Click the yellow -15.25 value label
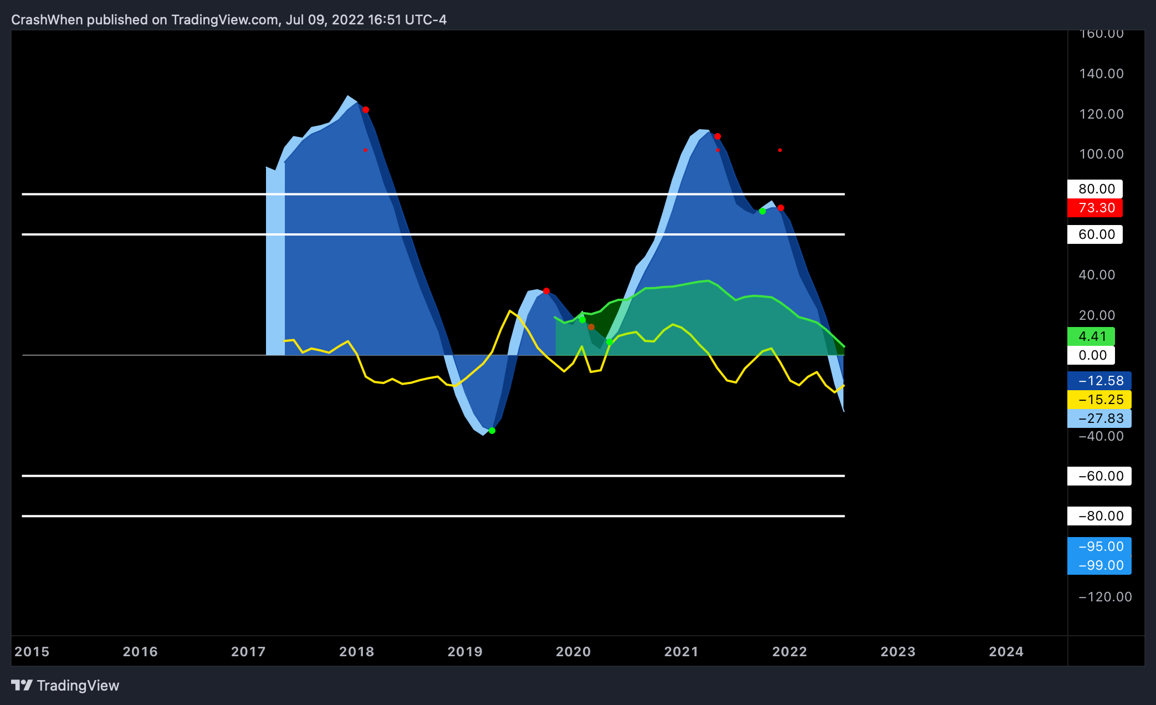Image resolution: width=1156 pixels, height=705 pixels. pos(1099,400)
